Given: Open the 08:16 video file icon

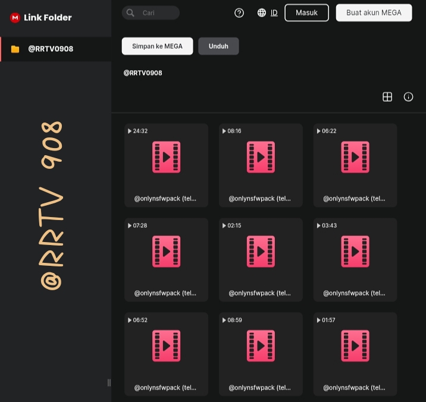Looking at the screenshot, I should [261, 157].
